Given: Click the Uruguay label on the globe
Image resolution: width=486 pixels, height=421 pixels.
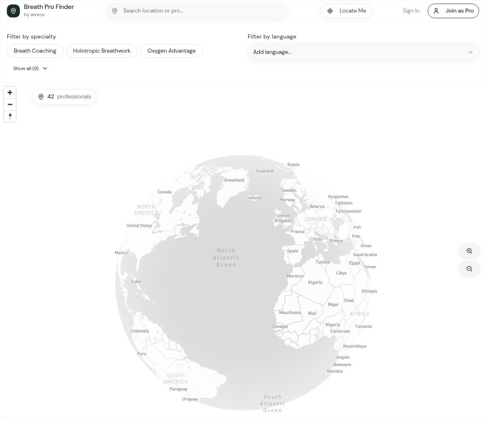Looking at the screenshot, I should (190, 399).
